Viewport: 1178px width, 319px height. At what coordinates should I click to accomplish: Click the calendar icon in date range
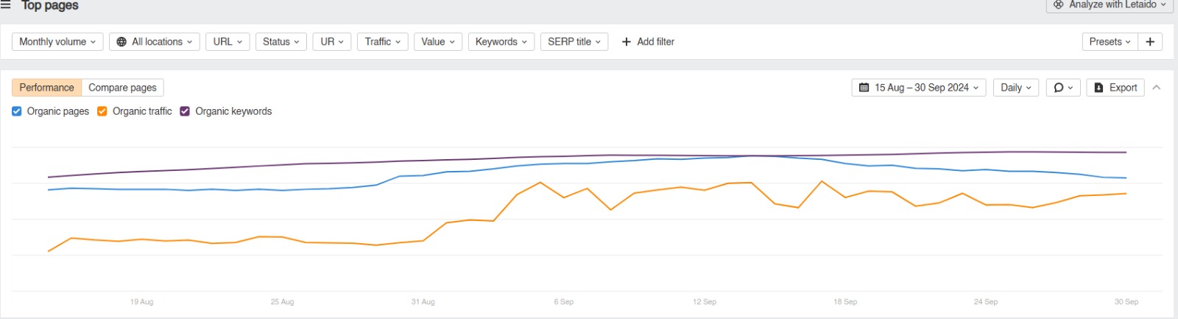pos(864,88)
